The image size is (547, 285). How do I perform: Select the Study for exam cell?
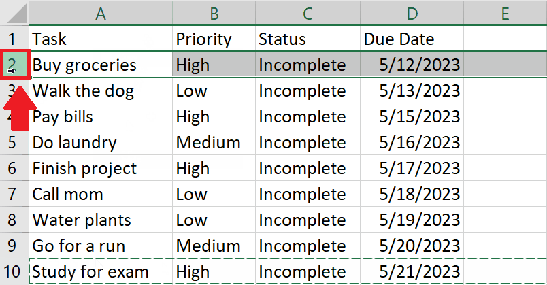(x=101, y=271)
